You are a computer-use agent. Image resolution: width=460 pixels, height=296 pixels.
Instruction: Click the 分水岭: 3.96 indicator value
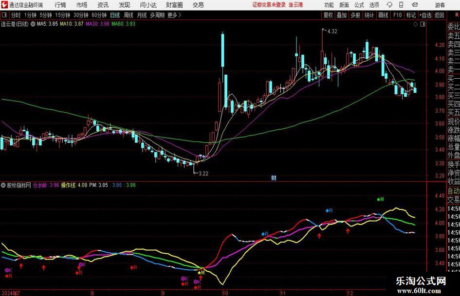[46, 185]
